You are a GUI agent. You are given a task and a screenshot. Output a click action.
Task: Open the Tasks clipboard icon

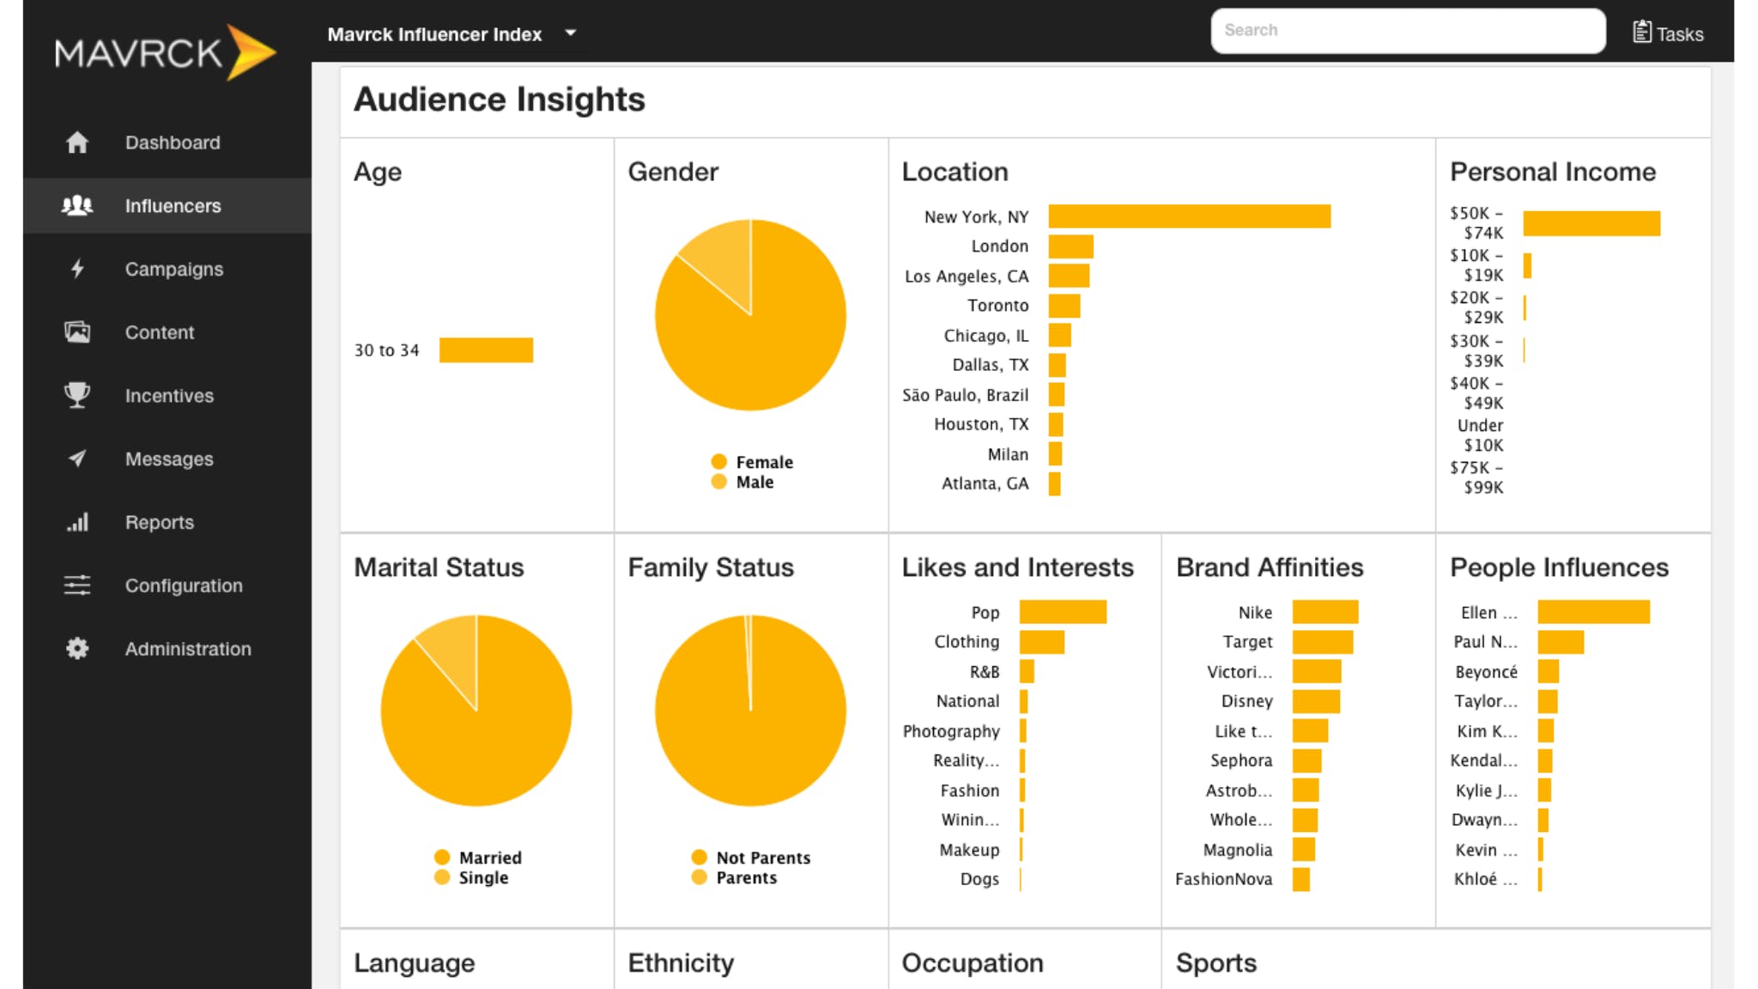1641,33
